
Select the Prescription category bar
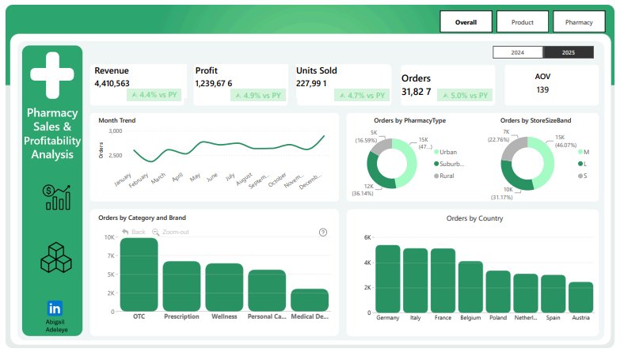[x=181, y=286]
